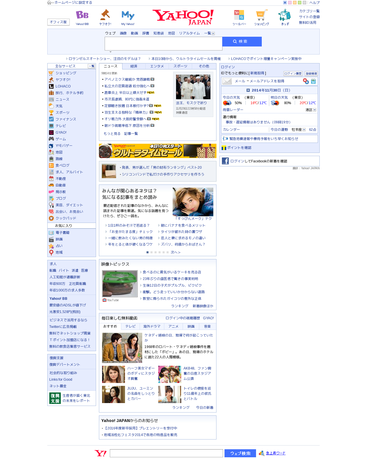Select the 音楽 video tab
Image resolution: width=367 pixels, height=459 pixels.
(x=207, y=326)
